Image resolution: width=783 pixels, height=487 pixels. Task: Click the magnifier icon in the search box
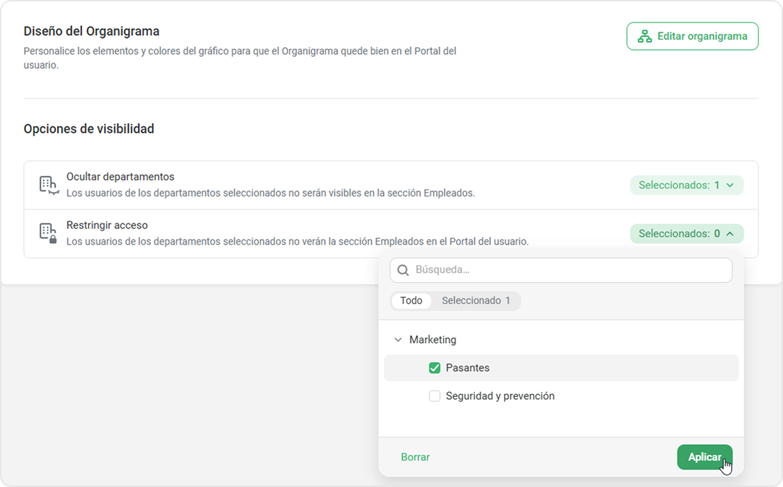(403, 270)
